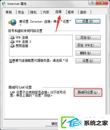Open the 程序 tab
The height and width of the screenshot is (130, 110).
pos(71,12)
